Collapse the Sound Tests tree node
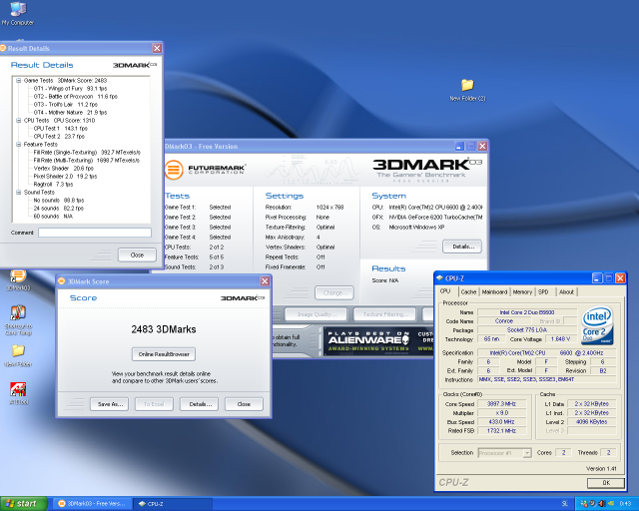 pos(18,193)
